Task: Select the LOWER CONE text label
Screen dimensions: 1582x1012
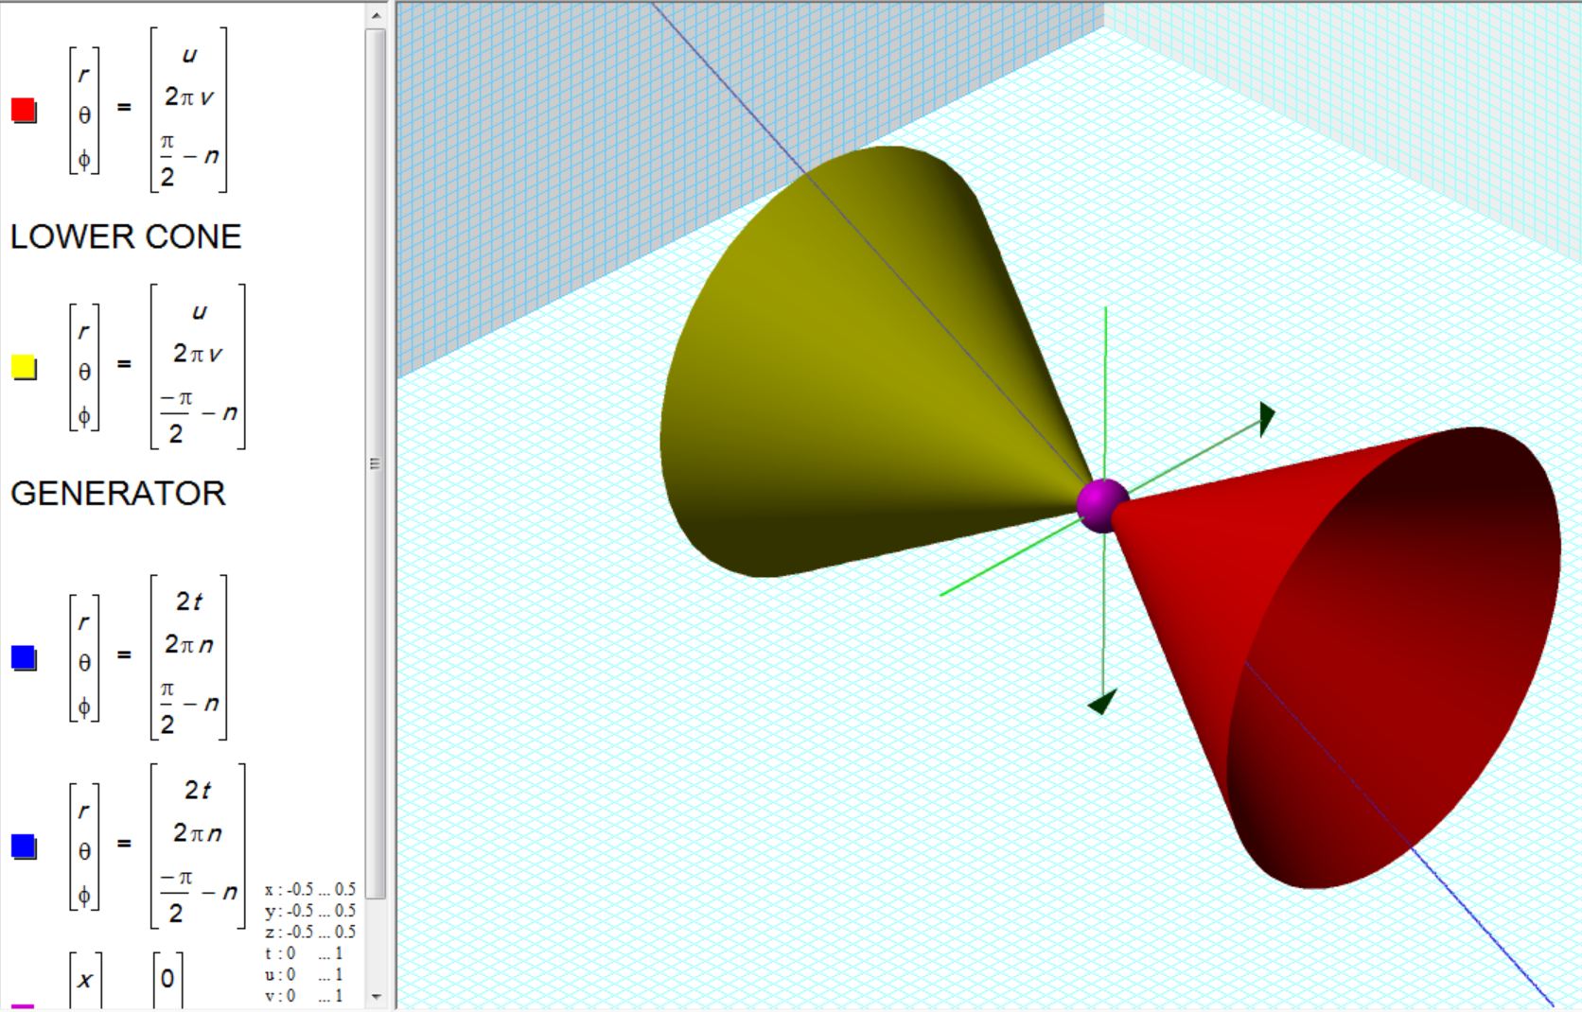Action: (x=126, y=236)
